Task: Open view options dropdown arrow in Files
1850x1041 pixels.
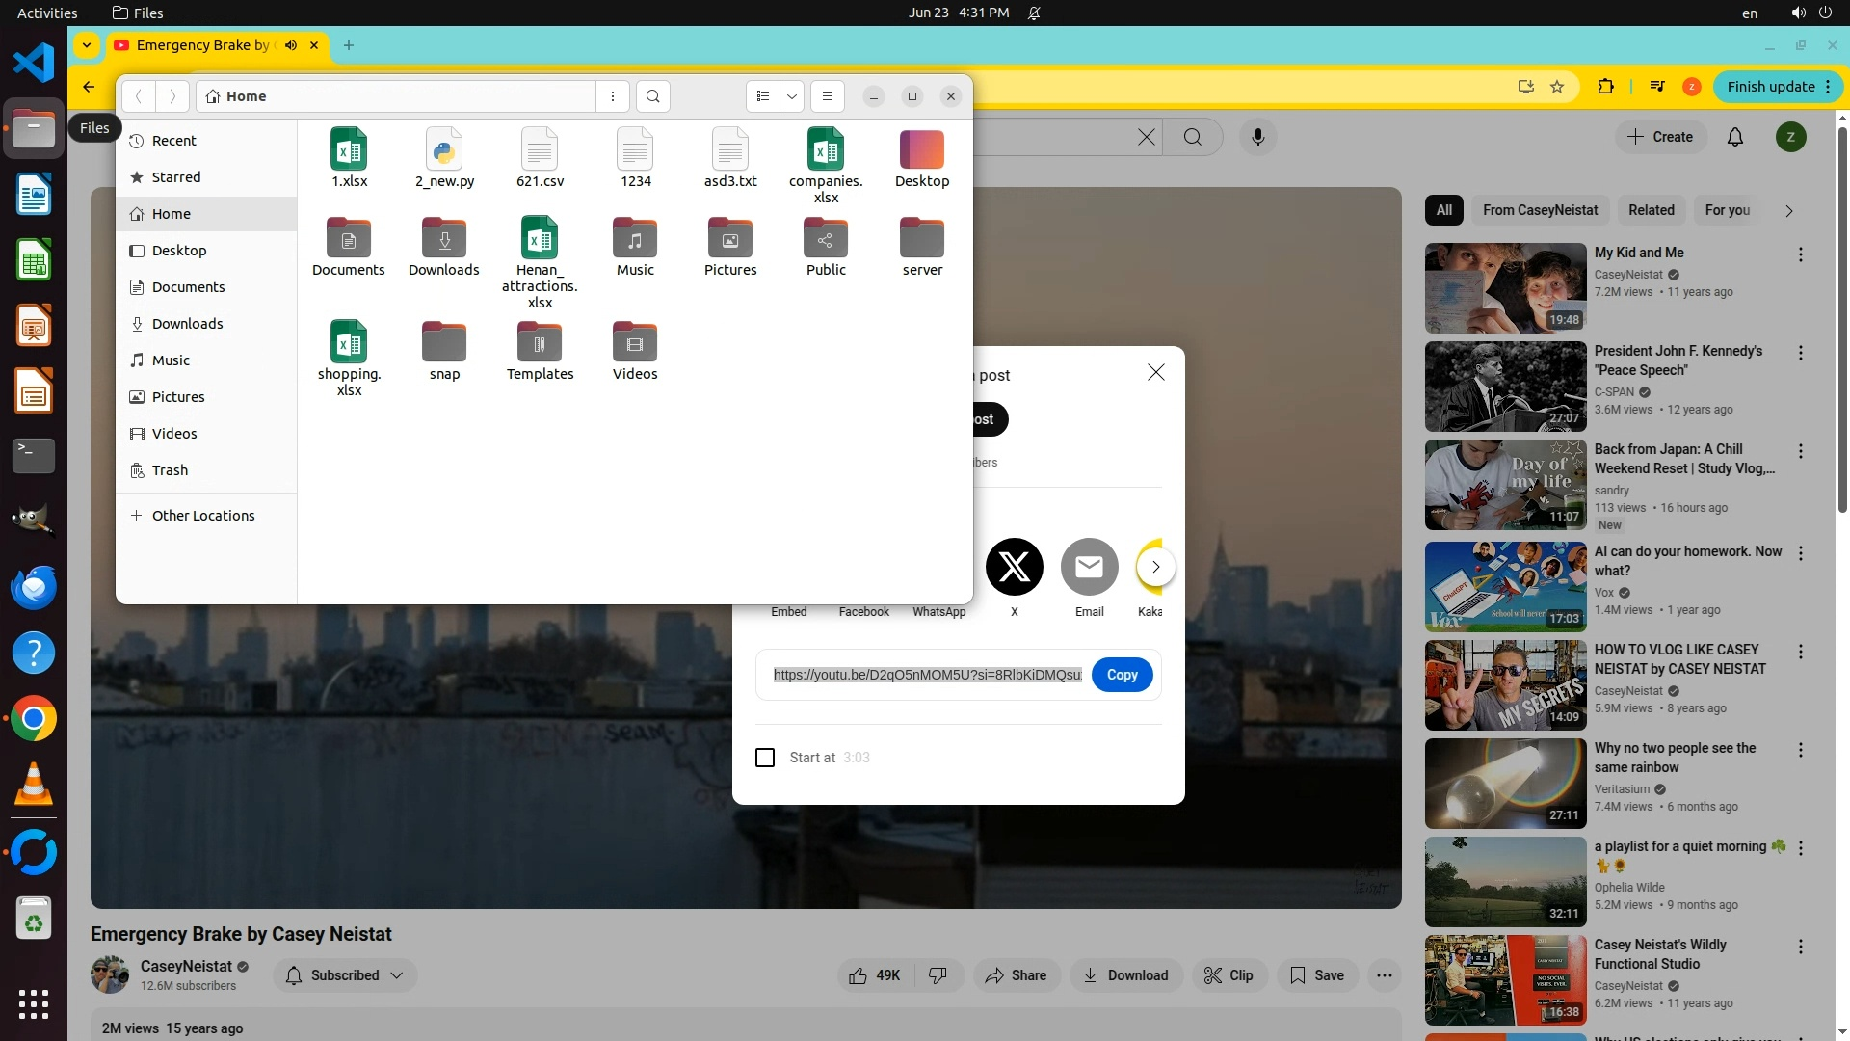Action: 792,96
